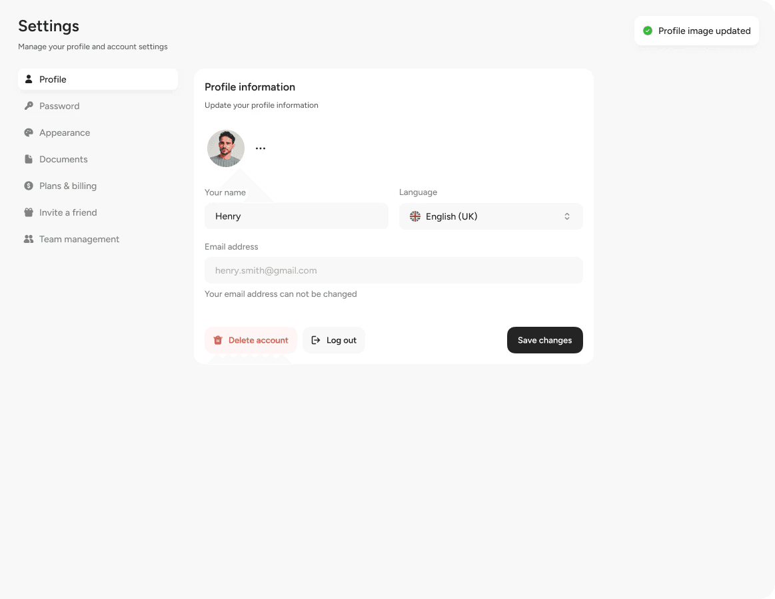Switch to the Password section

(x=59, y=106)
